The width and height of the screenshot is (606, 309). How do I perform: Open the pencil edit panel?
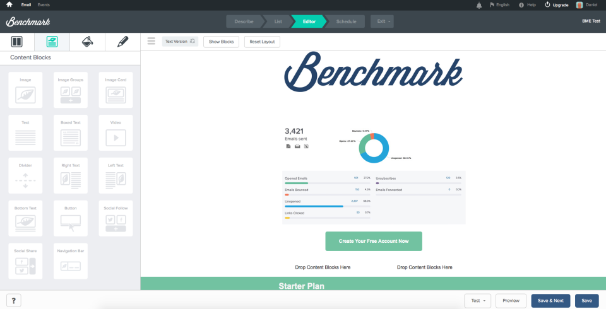(x=122, y=42)
